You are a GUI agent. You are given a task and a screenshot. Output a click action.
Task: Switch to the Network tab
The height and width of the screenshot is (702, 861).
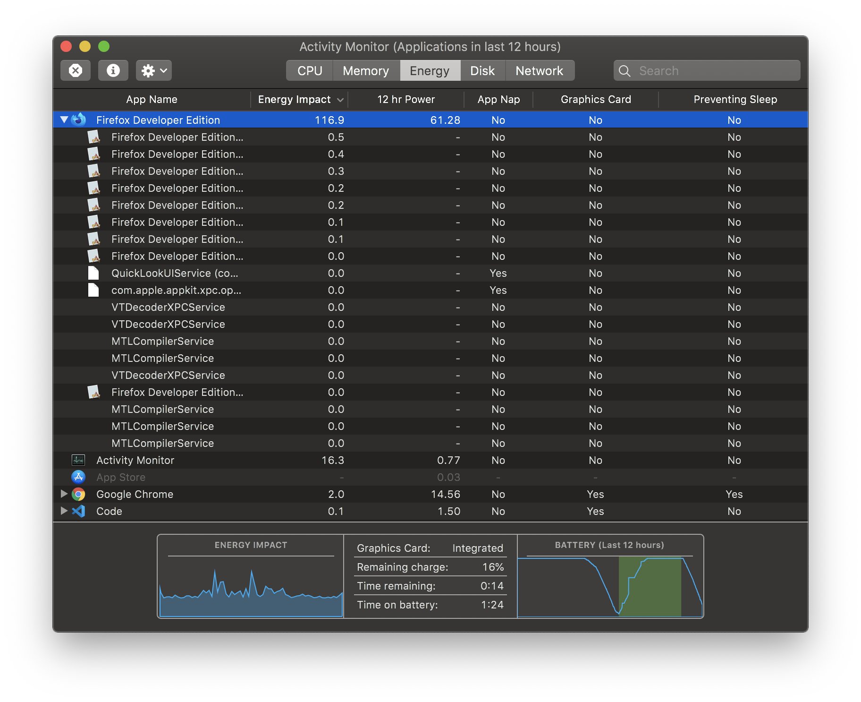(x=539, y=71)
